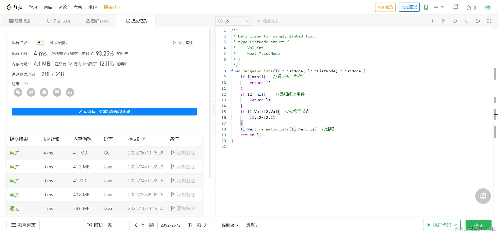This screenshot has height=233, width=498.
Task: Place cursor on code line 16 swap statement
Action: (x=262, y=118)
